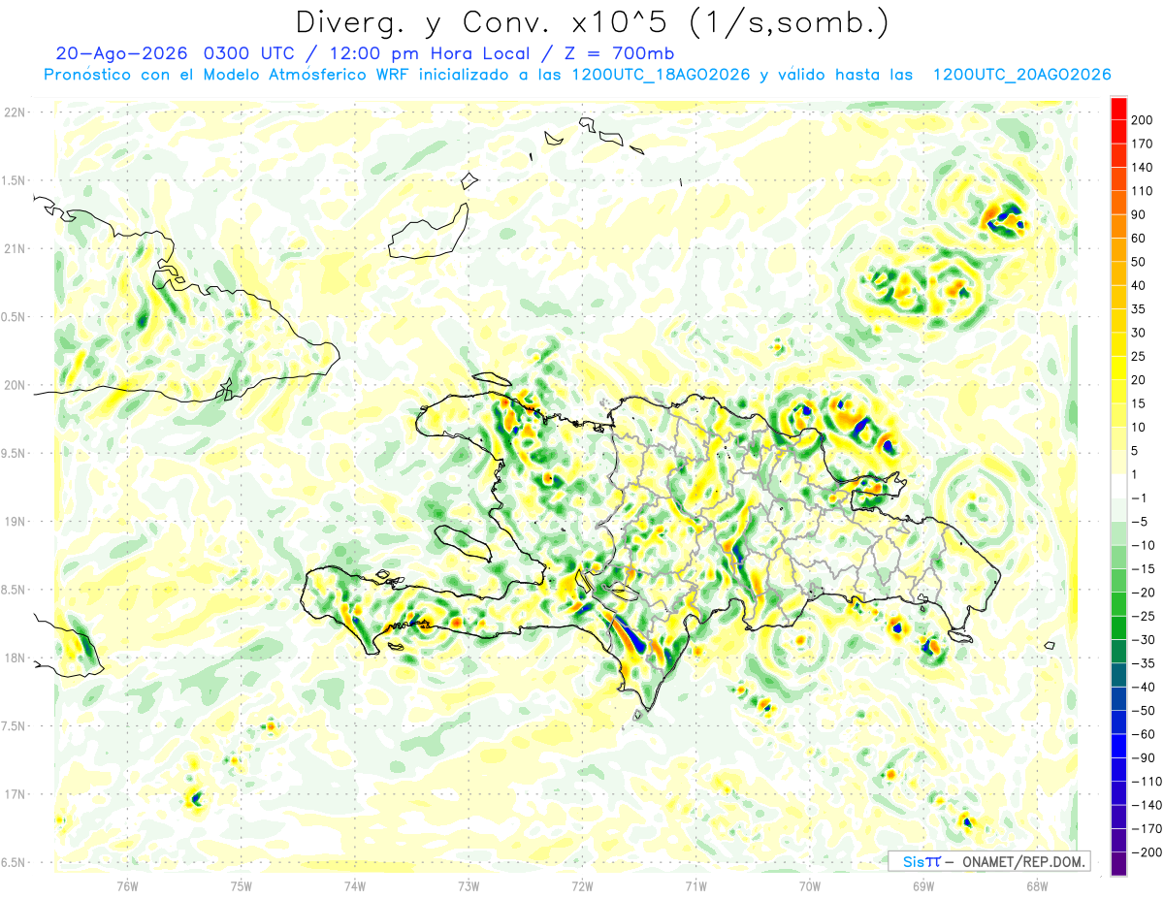Click the '22N' latitude label
1164x899 pixels.
[15, 112]
